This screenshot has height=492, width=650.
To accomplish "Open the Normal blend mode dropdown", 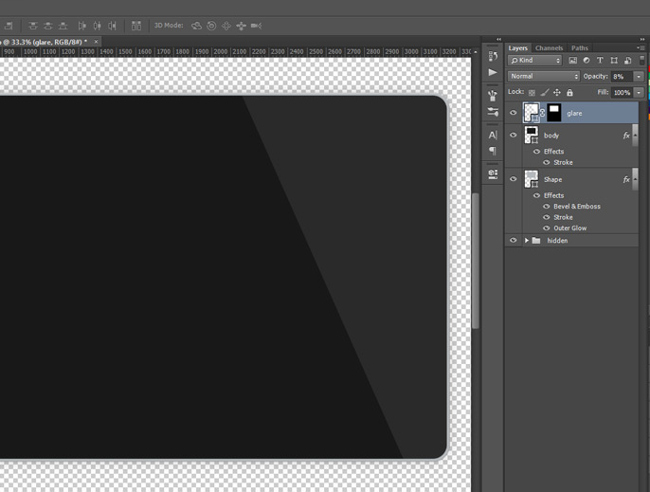I will [544, 77].
